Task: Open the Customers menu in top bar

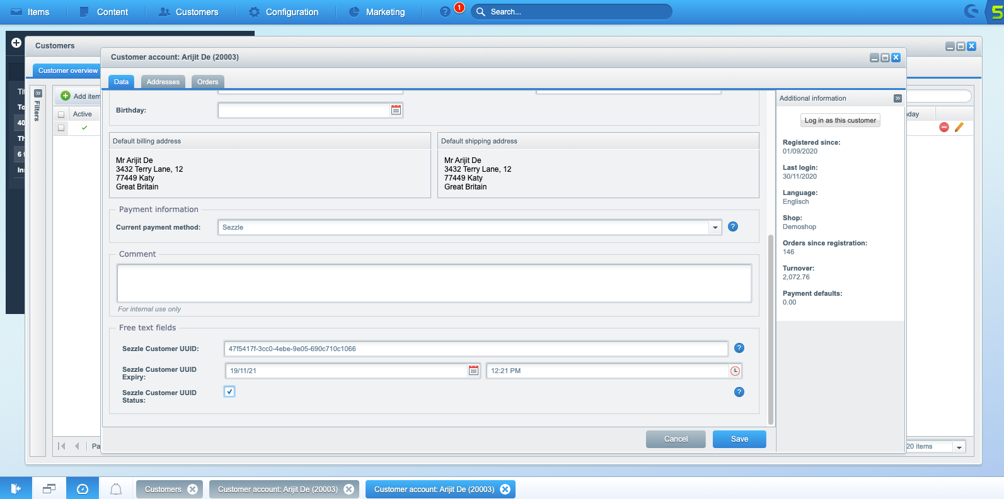Action: [188, 12]
